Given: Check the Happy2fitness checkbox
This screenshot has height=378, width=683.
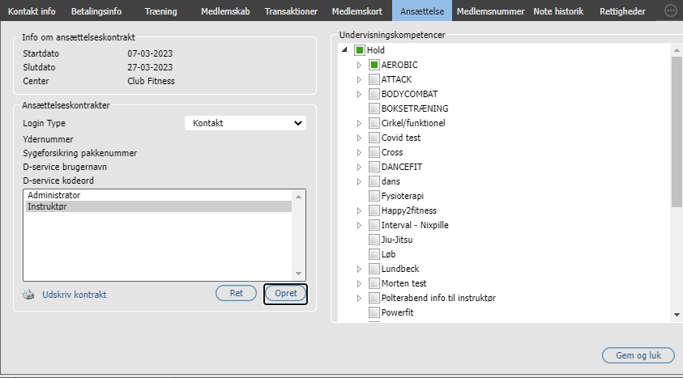Looking at the screenshot, I should point(374,210).
